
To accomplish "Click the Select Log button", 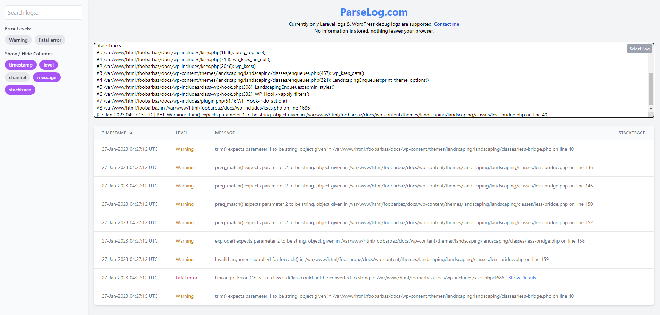I will pos(639,49).
